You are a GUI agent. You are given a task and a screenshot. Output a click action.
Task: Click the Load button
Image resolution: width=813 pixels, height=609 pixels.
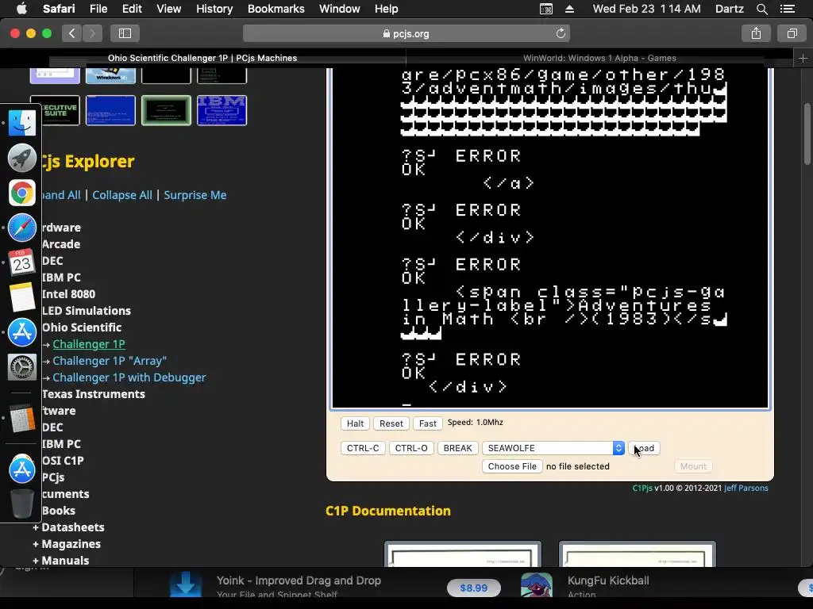(644, 448)
